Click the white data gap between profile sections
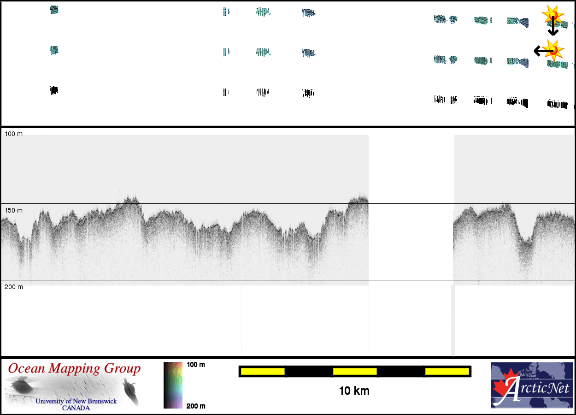The height and width of the screenshot is (415, 576). click(x=411, y=207)
